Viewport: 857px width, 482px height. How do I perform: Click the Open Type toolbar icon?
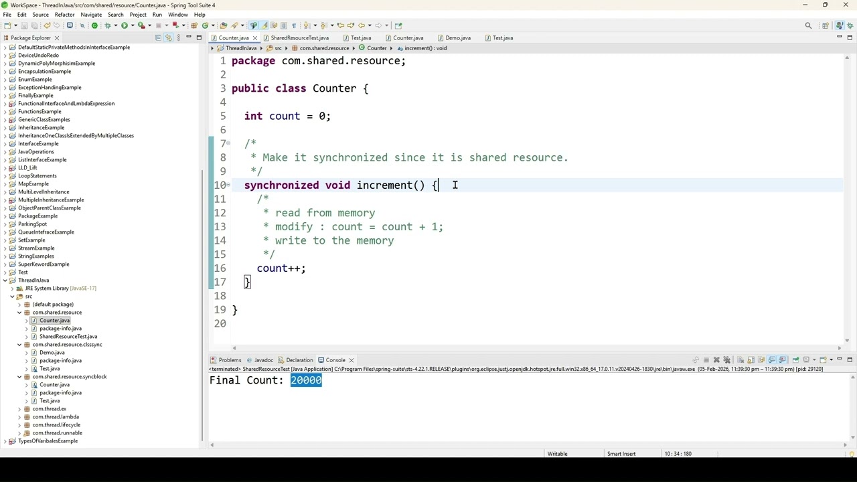[223, 25]
